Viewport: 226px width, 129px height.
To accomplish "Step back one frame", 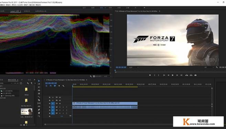I will [x=168, y=75].
